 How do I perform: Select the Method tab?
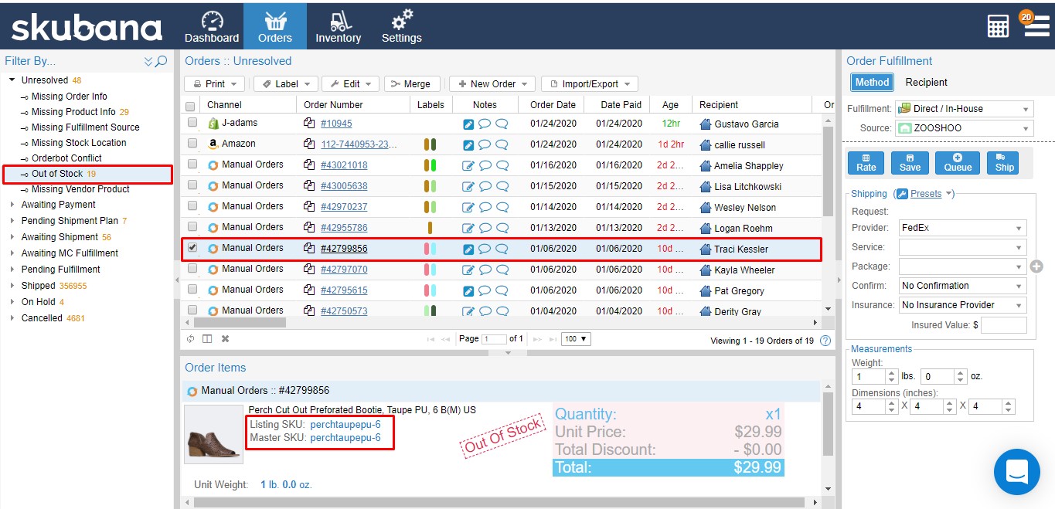tap(872, 82)
